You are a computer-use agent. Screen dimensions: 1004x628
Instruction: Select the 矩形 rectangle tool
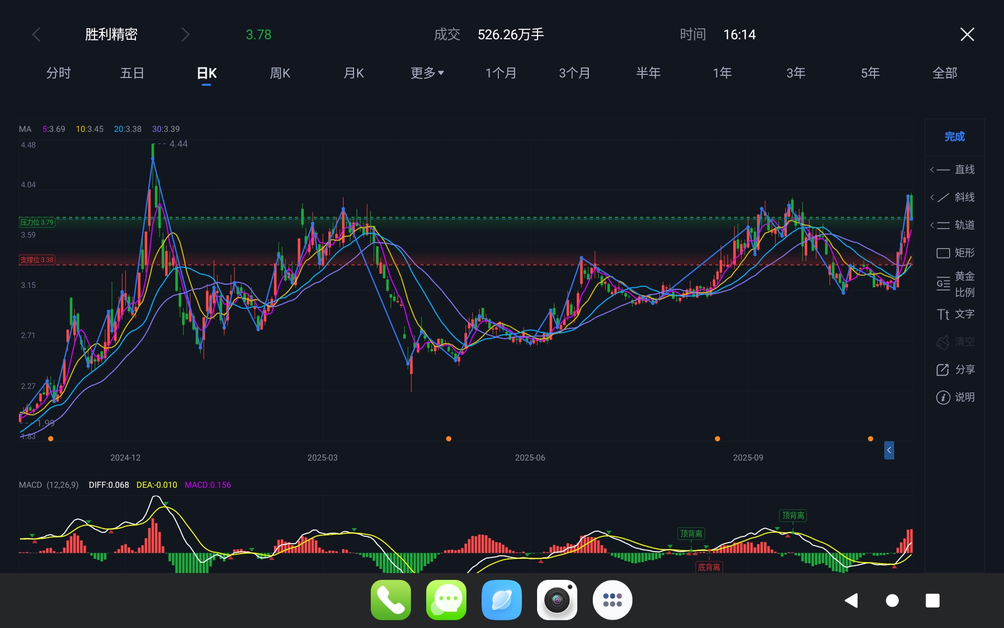[954, 253]
